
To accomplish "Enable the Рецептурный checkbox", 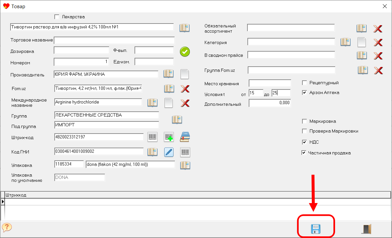I will tap(305, 83).
